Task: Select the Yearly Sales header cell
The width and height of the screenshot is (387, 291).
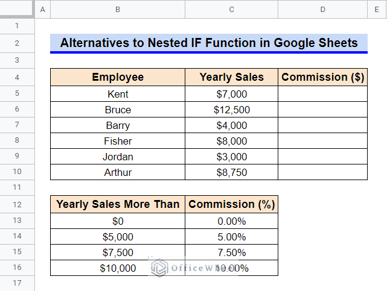Action: point(231,77)
